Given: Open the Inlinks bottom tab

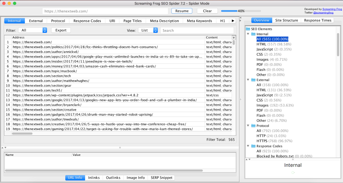Looking at the screenshot, I should point(94,177).
